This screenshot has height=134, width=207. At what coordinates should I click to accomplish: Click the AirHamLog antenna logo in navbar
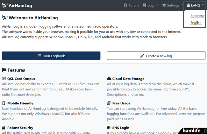click(5, 5)
